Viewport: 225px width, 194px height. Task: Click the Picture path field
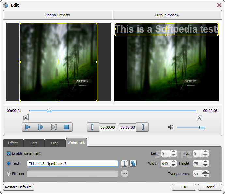coord(73,174)
